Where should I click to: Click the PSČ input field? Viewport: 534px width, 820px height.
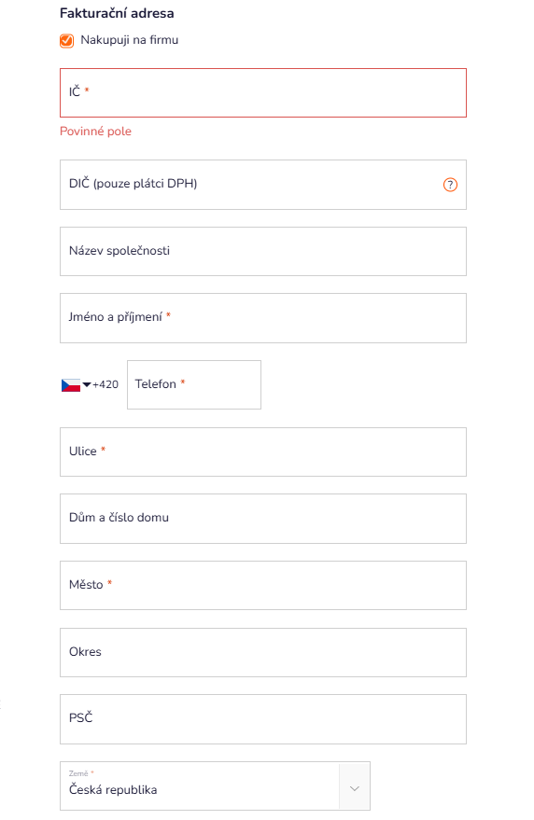click(x=263, y=719)
